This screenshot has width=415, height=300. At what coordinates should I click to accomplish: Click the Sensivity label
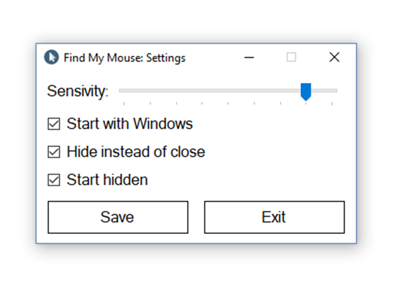point(77,91)
